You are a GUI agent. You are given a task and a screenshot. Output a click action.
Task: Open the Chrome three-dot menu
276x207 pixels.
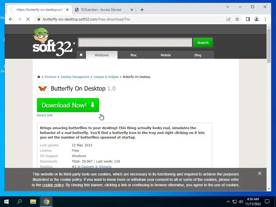click(265, 19)
